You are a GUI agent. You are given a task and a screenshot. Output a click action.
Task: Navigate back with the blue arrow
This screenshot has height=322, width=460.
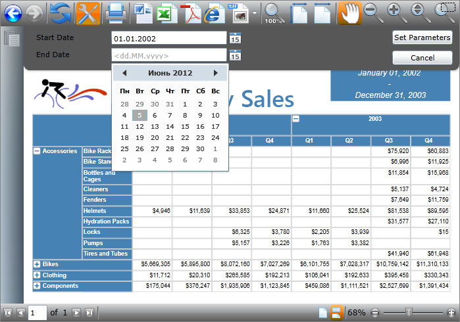coord(12,12)
